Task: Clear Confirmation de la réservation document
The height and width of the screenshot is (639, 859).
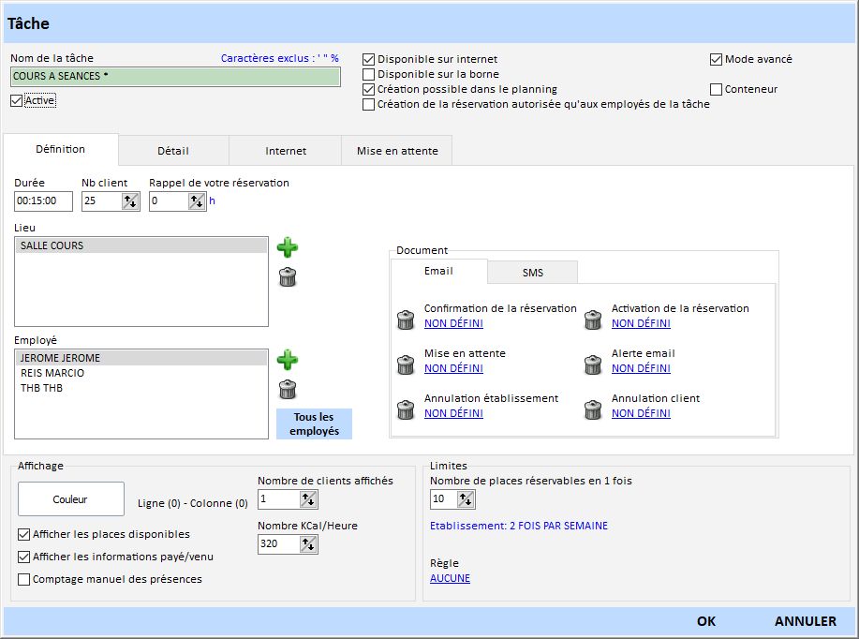Action: 406,319
